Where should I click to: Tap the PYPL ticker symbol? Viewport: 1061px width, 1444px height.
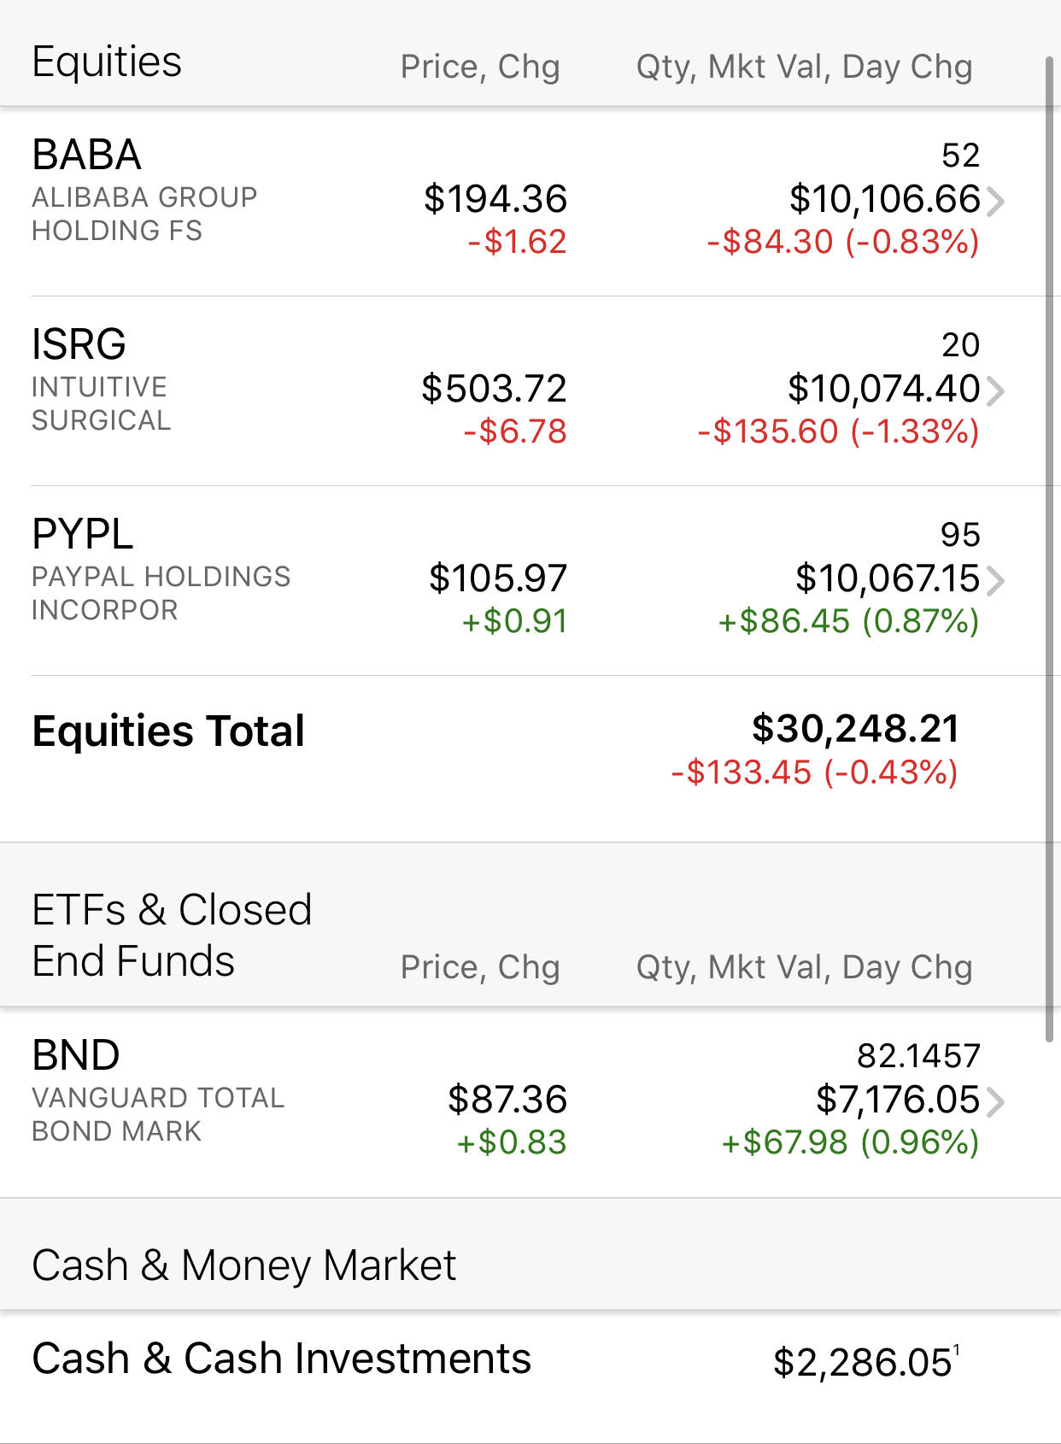[82, 534]
